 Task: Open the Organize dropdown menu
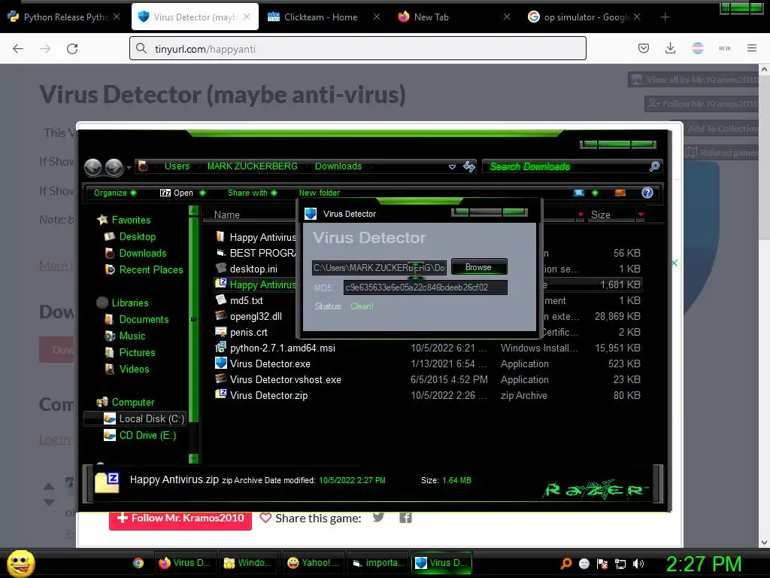click(115, 193)
